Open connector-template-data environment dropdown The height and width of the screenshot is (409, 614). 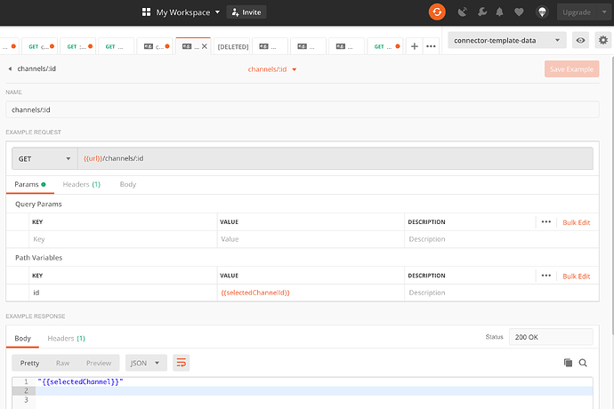[x=506, y=40]
